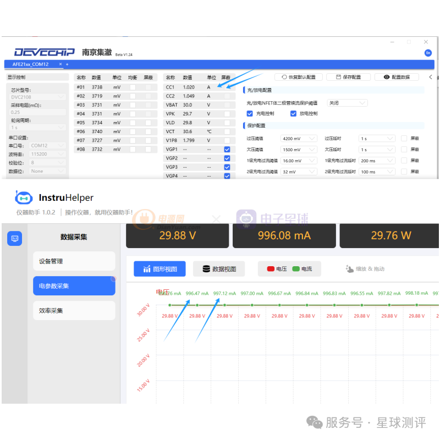Image resolution: width=440 pixels, height=440 pixels.
Task: Click the round En language icon
Action: [x=428, y=53]
